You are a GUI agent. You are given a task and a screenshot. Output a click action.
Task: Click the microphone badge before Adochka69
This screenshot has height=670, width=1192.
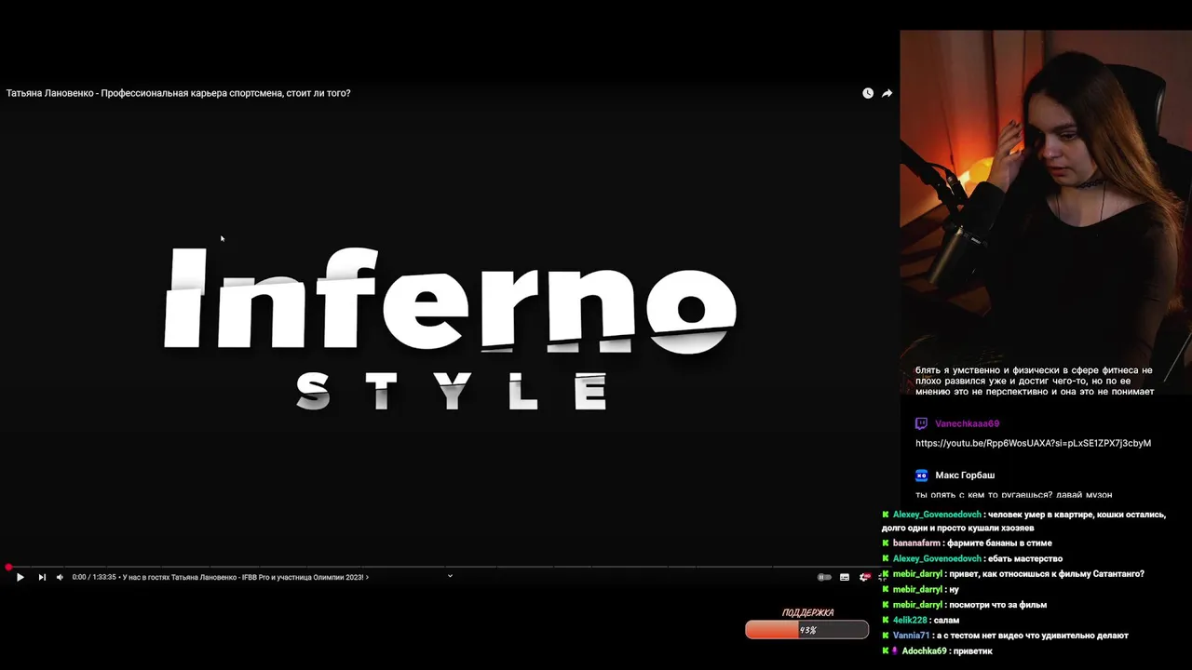(895, 651)
